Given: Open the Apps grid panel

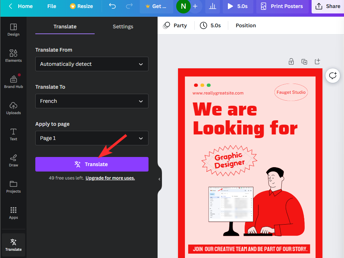Looking at the screenshot, I should pyautogui.click(x=13, y=213).
